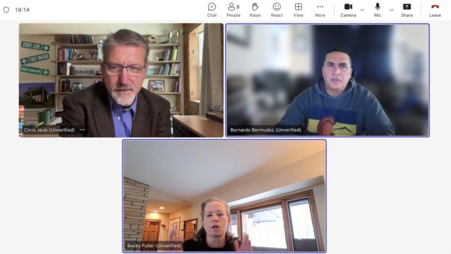Click Becky Fuller (Unverified) name label

tap(154, 246)
